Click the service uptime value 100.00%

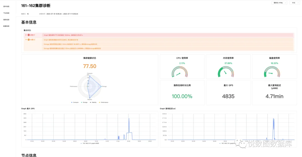182,96
